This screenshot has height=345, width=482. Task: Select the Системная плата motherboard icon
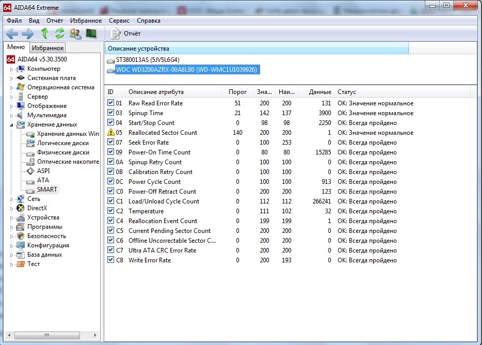21,78
